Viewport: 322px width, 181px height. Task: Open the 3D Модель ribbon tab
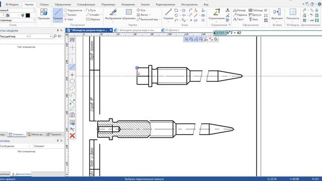[x=12, y=5]
